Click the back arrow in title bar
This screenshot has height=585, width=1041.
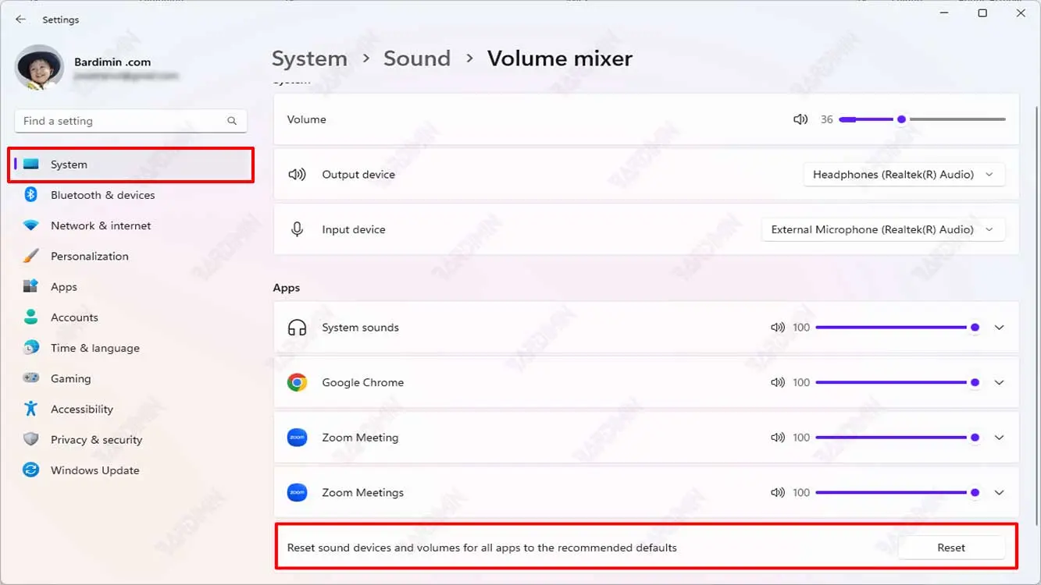pyautogui.click(x=20, y=19)
